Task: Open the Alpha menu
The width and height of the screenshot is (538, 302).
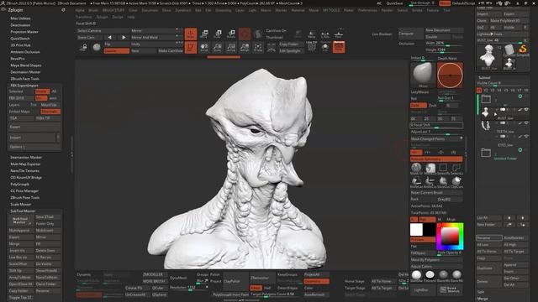Action: pyautogui.click(x=80, y=10)
